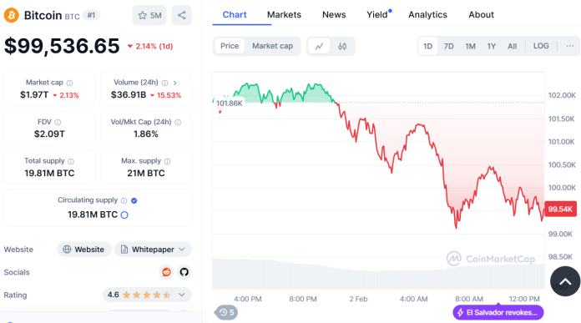
Task: Expand the Whitepaper dropdown
Action: 153,250
